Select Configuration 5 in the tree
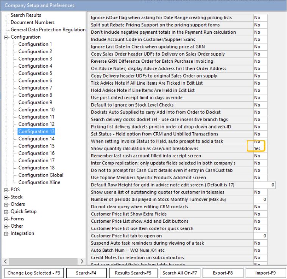 tap(35, 73)
